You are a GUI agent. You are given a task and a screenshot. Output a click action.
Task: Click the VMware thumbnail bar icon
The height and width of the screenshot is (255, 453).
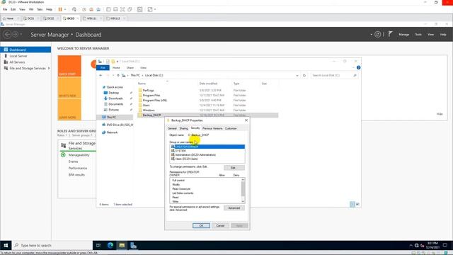(115, 9)
